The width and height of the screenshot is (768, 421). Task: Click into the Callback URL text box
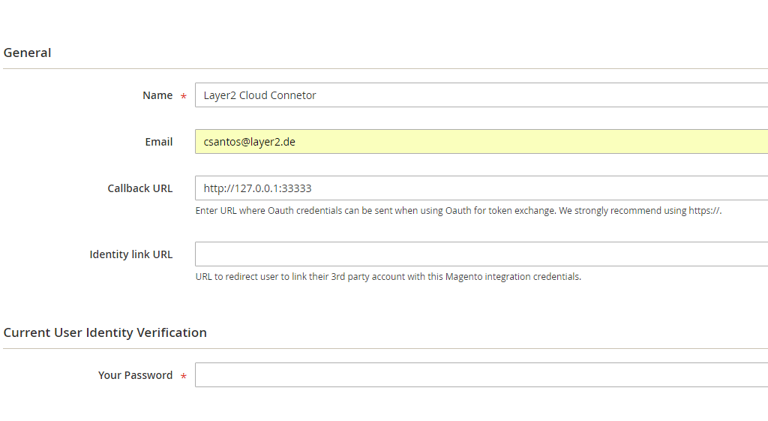[480, 188]
